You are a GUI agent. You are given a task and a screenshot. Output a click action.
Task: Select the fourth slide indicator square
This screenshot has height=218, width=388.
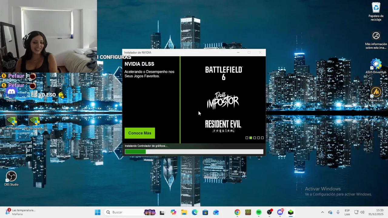tap(259, 138)
